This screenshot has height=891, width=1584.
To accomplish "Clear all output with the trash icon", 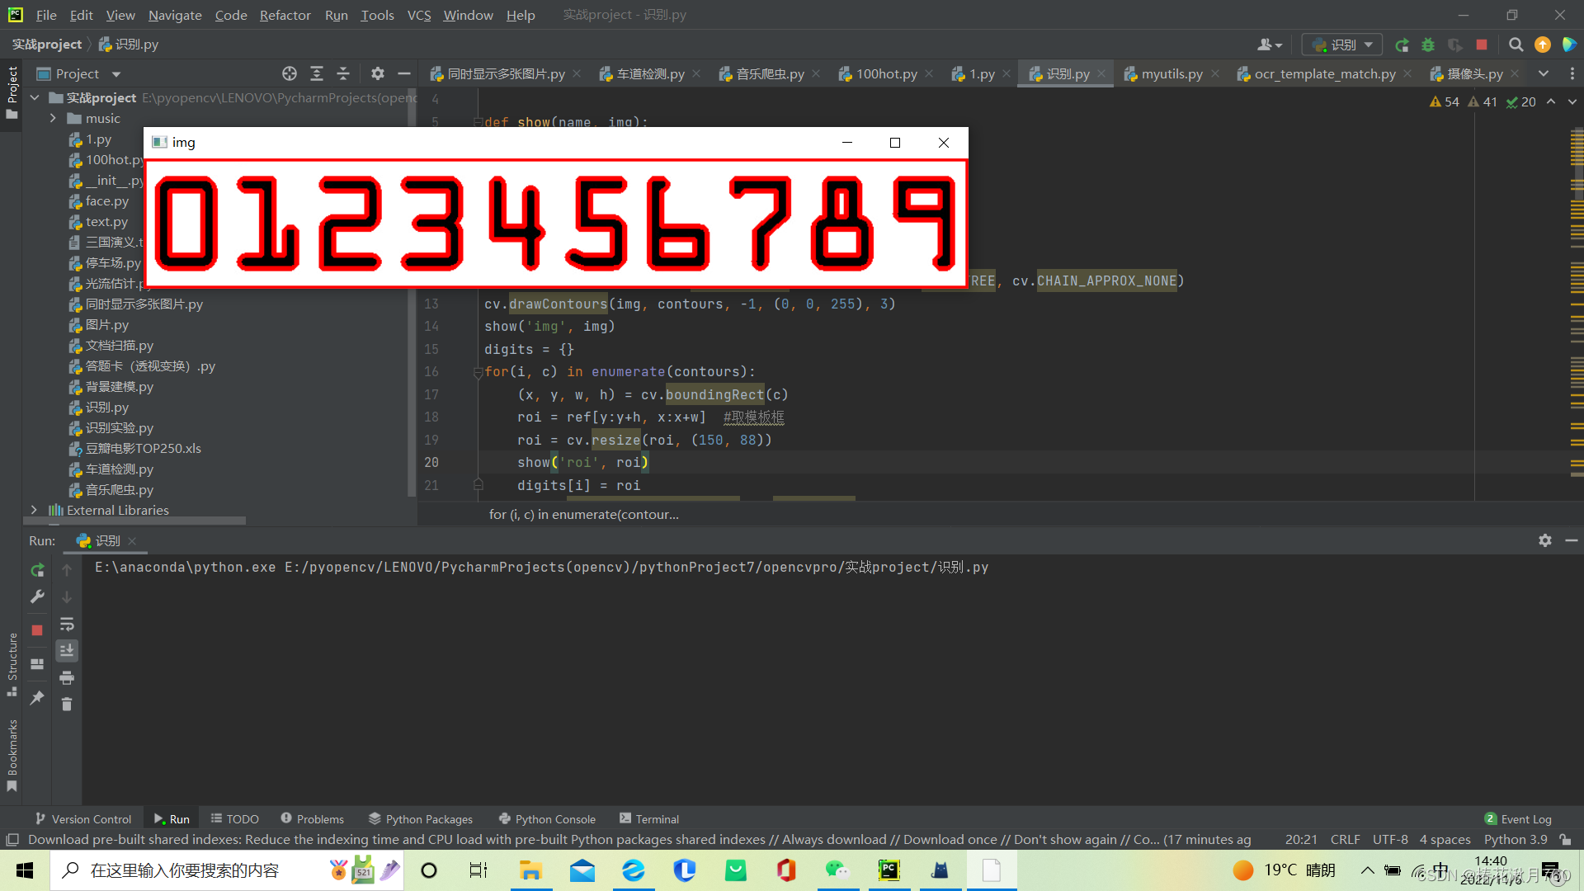I will point(67,704).
